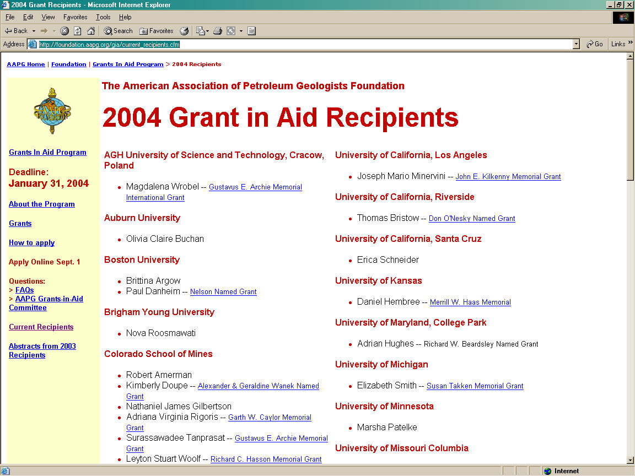635x476 pixels.
Task: Open the Forward button history dropdown
Action: [x=54, y=31]
